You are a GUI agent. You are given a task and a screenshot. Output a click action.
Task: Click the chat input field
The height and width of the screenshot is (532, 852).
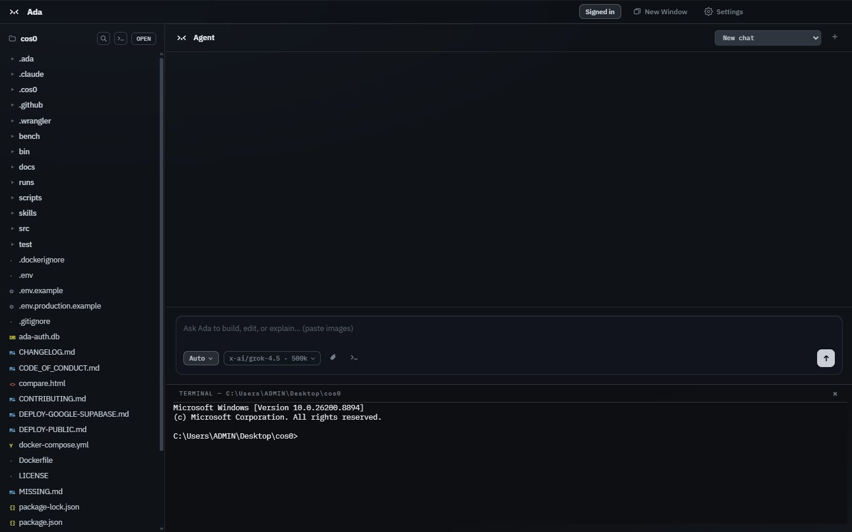point(509,329)
